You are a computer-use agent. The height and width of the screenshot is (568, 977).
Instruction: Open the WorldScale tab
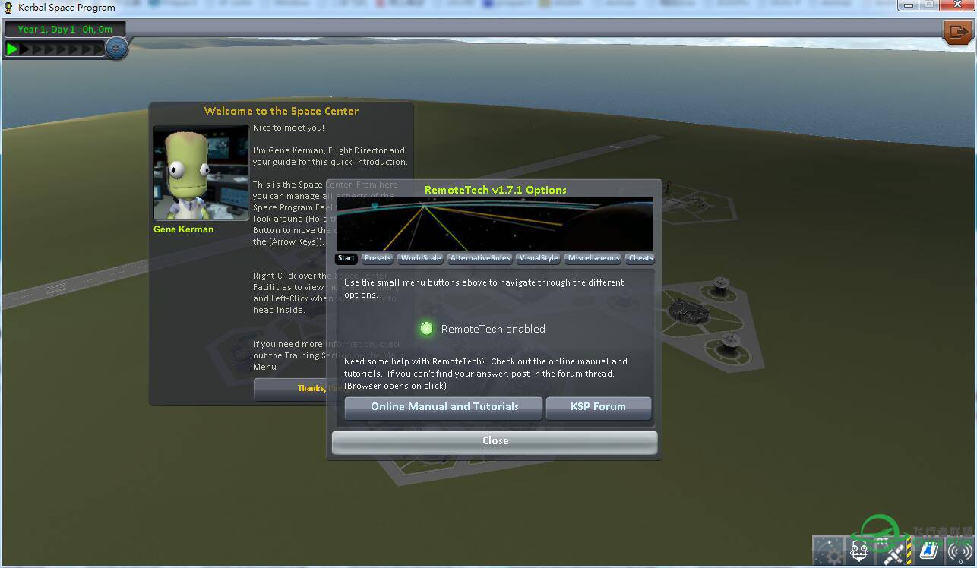pos(421,258)
